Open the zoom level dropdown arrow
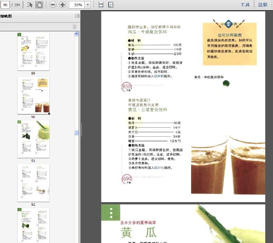Screen dimensions: 273x243 coord(88,5)
